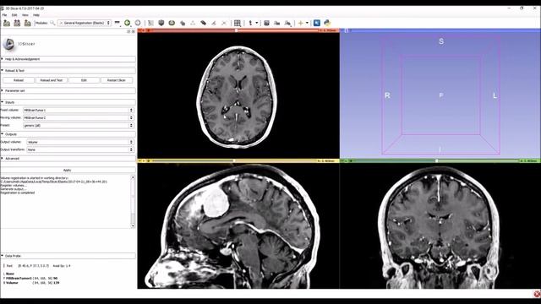Toggle the crosshair icon
This screenshot has width=541, height=304.
click(301, 23)
